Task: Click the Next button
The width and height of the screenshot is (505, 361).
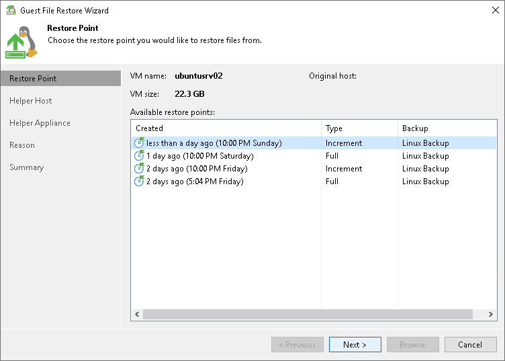Action: pyautogui.click(x=355, y=345)
